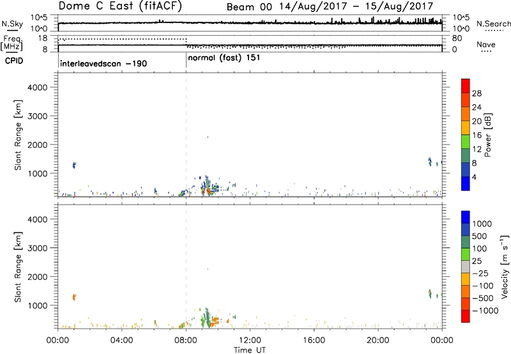Click the 'N.Search' legend label
Image resolution: width=511 pixels, height=354 pixels.
tap(493, 24)
